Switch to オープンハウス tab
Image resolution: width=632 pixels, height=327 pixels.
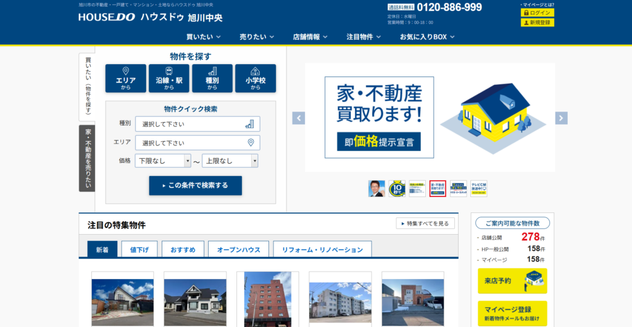[x=239, y=249]
